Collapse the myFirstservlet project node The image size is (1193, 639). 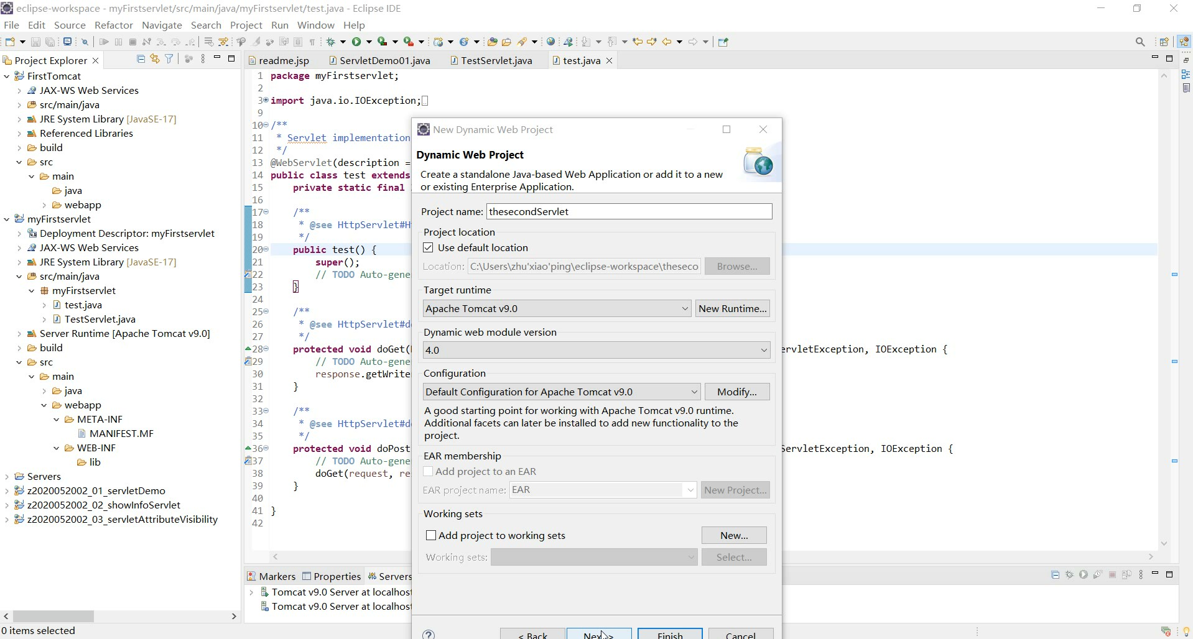click(x=7, y=219)
